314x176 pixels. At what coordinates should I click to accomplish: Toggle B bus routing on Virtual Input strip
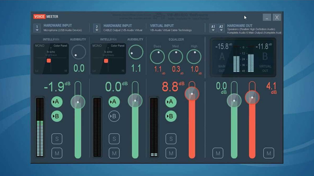click(x=171, y=116)
